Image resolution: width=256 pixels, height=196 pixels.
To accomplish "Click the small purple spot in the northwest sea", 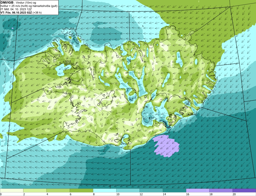I will [x=12, y=28].
